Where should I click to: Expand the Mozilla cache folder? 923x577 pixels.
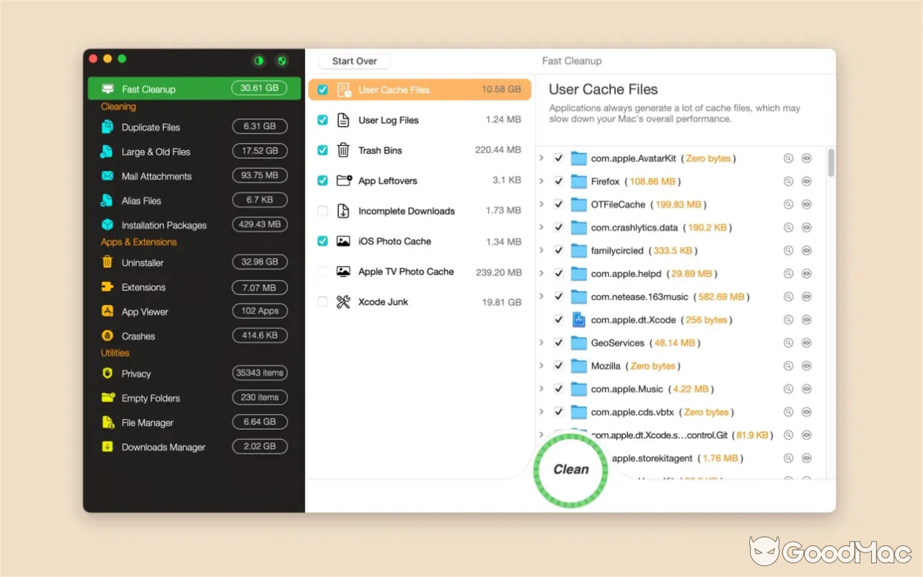[543, 366]
